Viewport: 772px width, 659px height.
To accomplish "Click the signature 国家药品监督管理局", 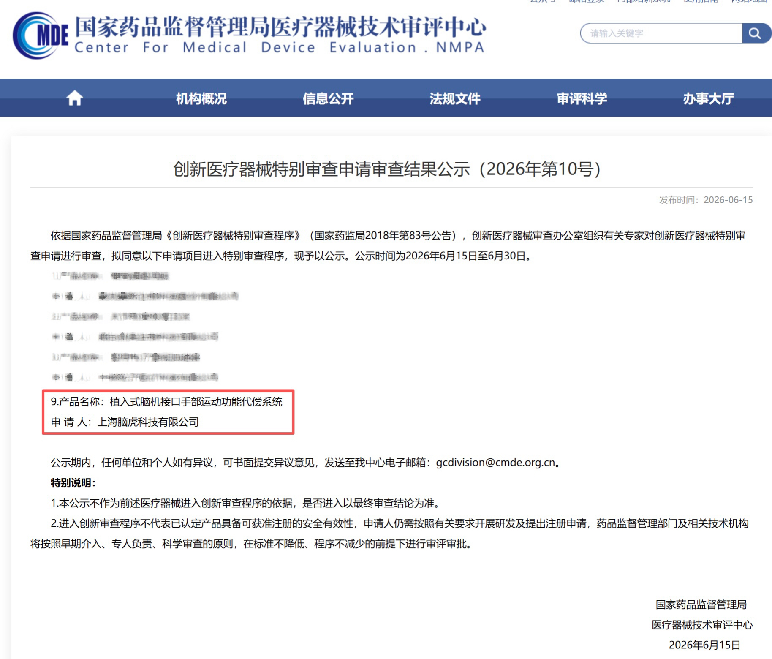I will [x=701, y=605].
